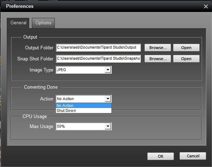This screenshot has height=167, width=212.
Task: Click the Max Usage label
Action: tap(42, 127)
